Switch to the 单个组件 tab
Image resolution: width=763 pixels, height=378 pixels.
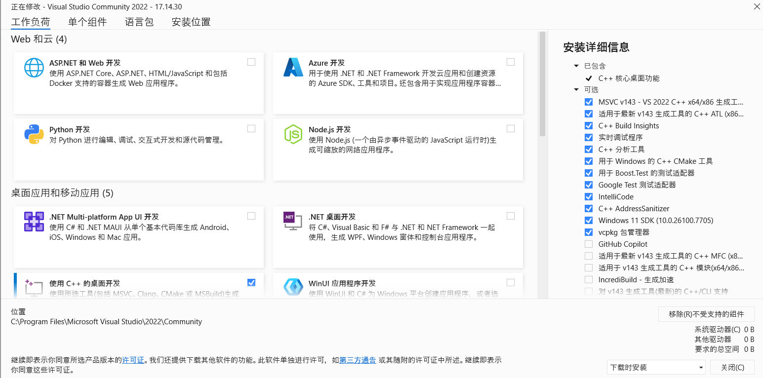87,22
